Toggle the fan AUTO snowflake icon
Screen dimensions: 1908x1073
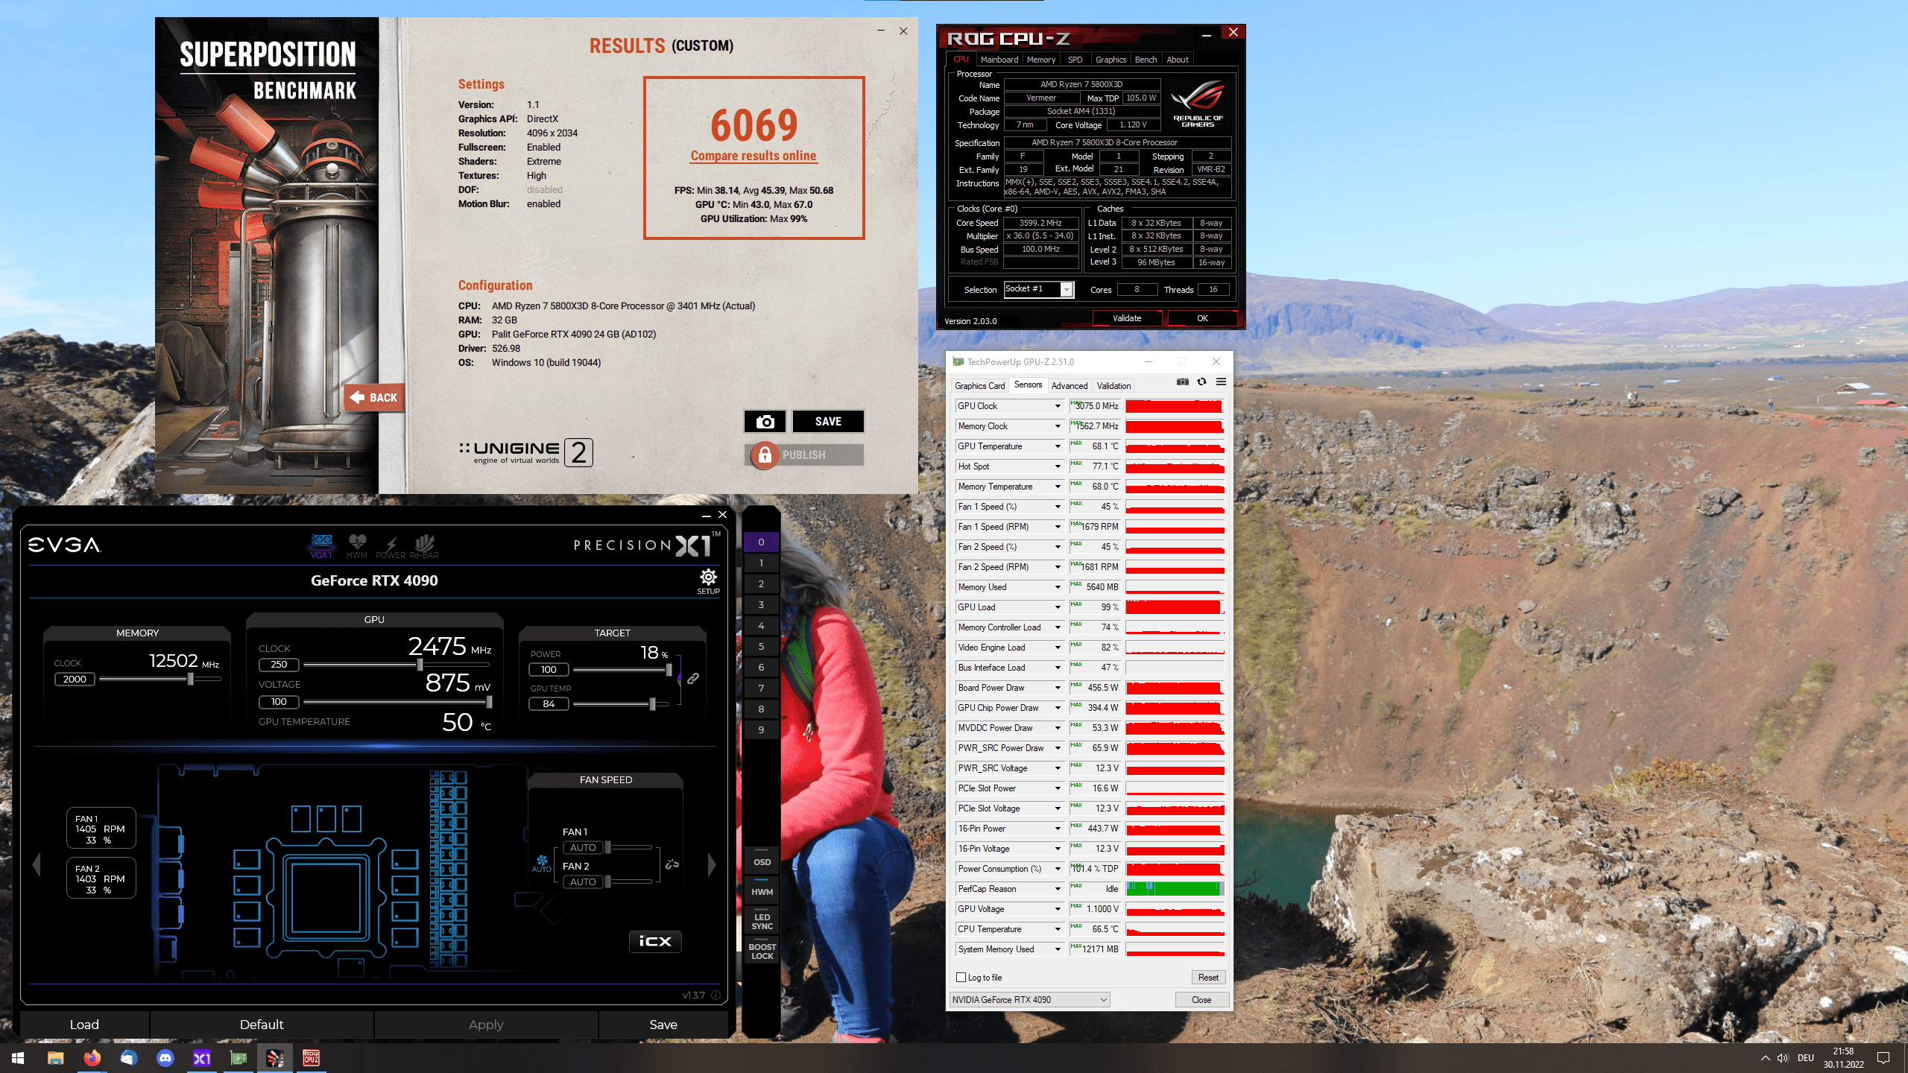[x=542, y=864]
